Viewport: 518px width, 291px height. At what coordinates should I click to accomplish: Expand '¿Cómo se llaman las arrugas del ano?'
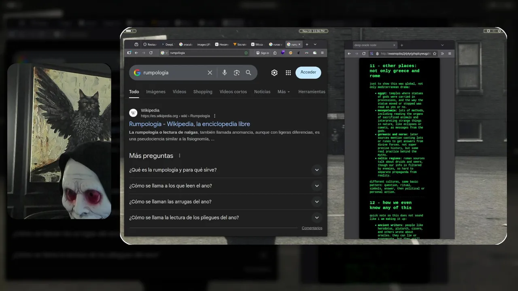[x=317, y=202]
